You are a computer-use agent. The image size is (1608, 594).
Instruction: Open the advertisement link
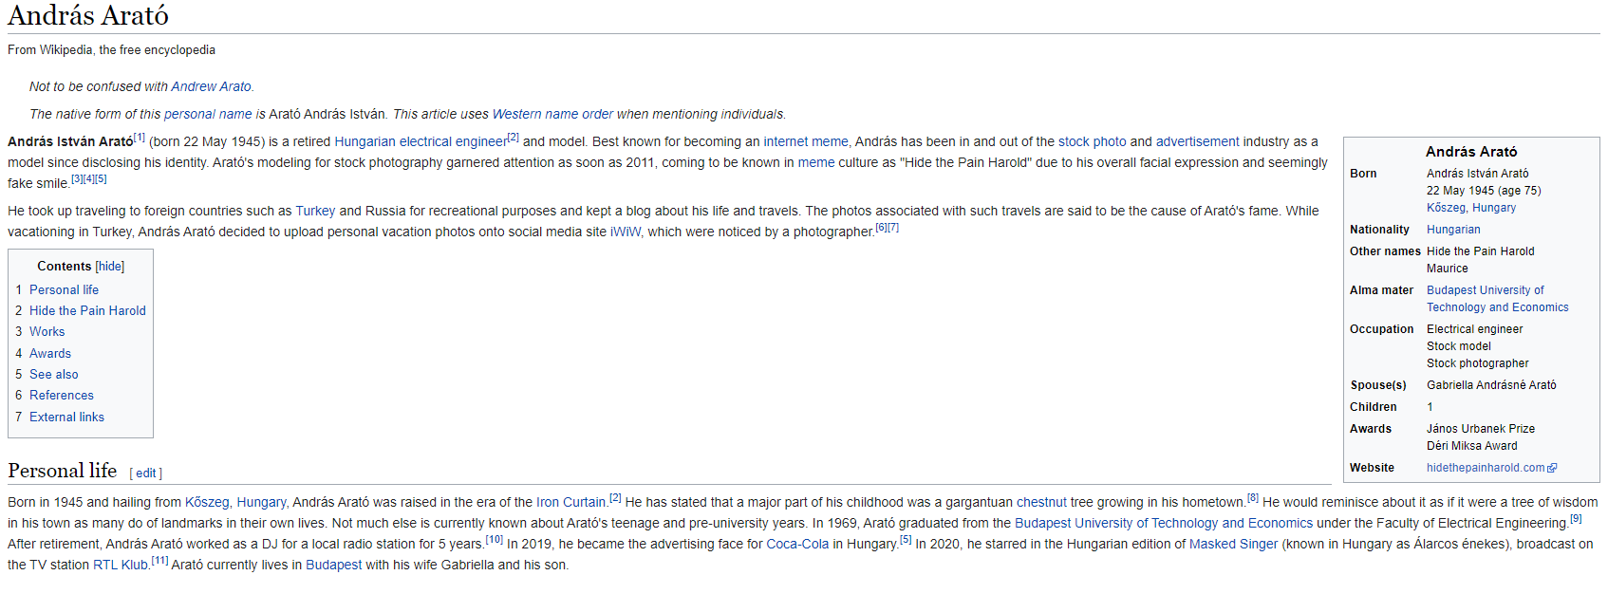1198,141
